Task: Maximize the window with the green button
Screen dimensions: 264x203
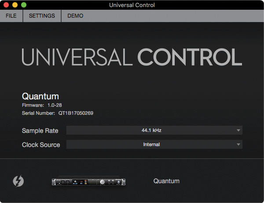Action: pos(24,5)
